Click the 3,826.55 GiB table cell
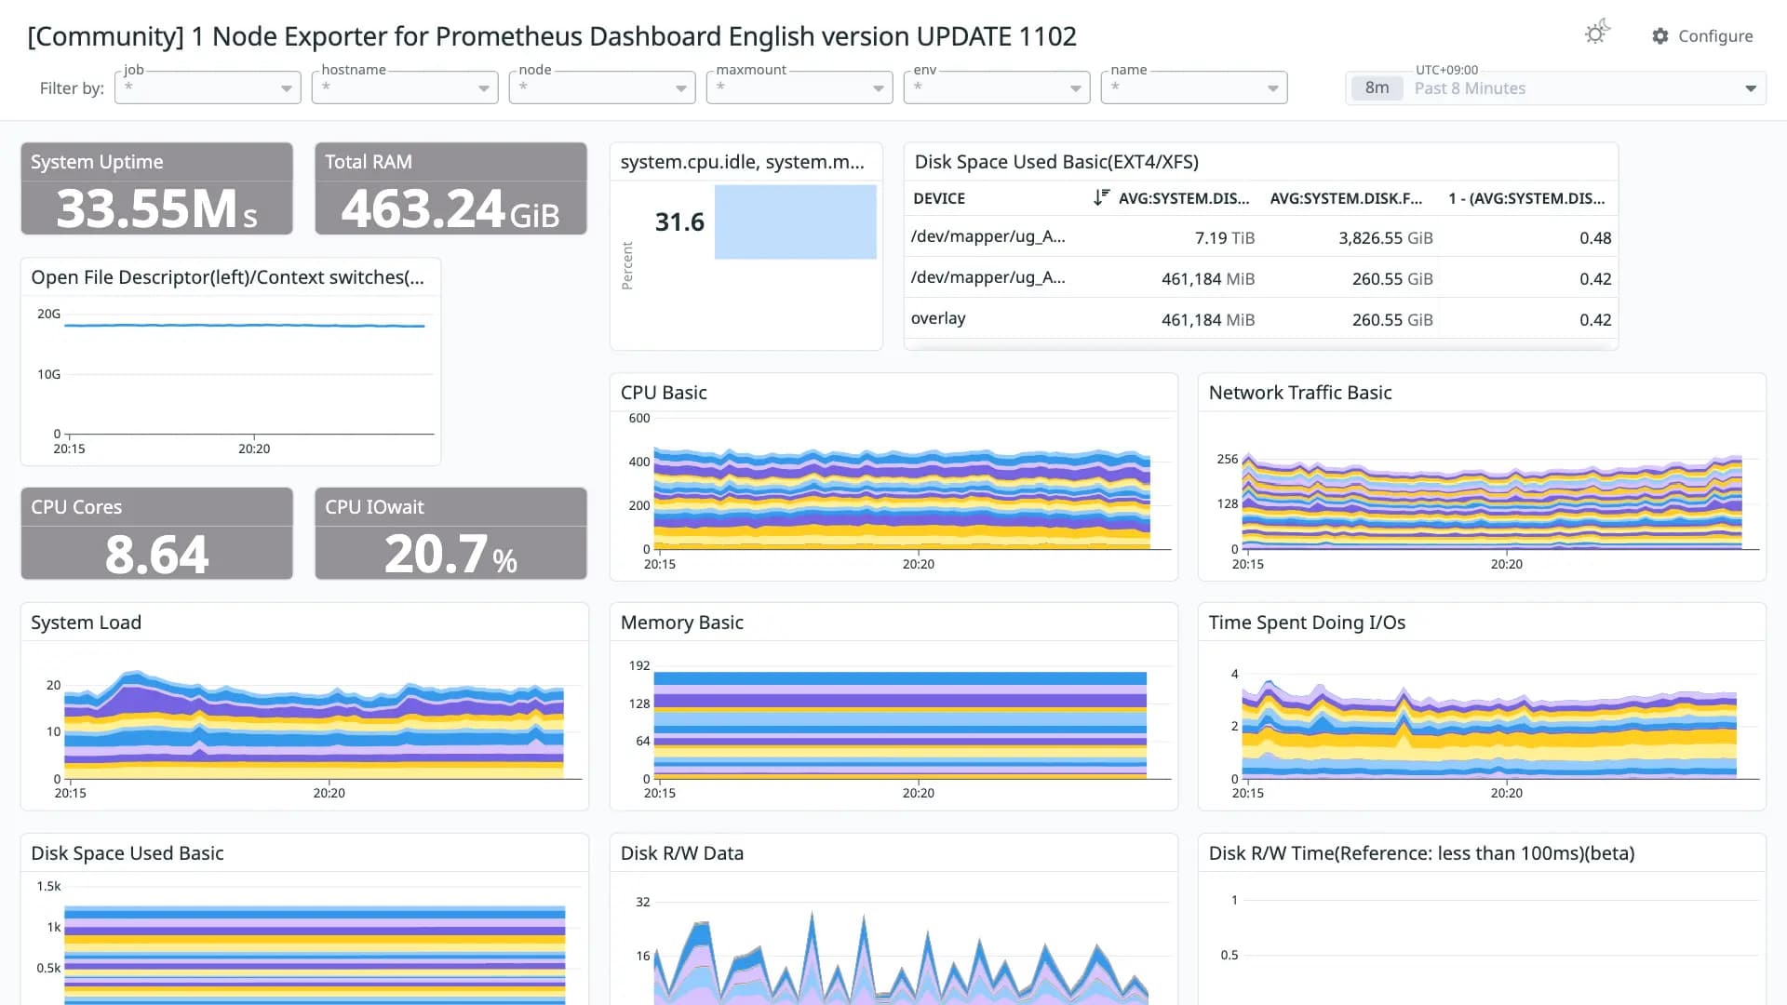Image resolution: width=1787 pixels, height=1005 pixels. tap(1386, 238)
